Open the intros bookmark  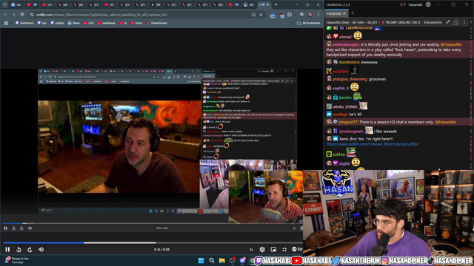(x=136, y=23)
